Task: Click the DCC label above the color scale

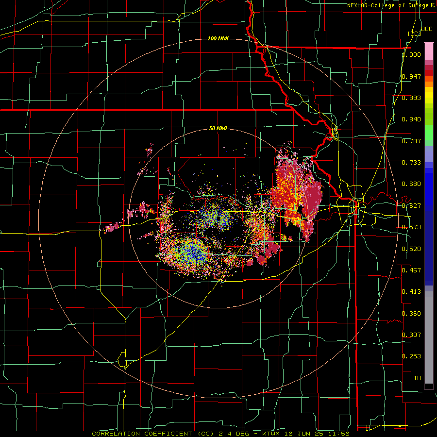Action: click(x=426, y=29)
